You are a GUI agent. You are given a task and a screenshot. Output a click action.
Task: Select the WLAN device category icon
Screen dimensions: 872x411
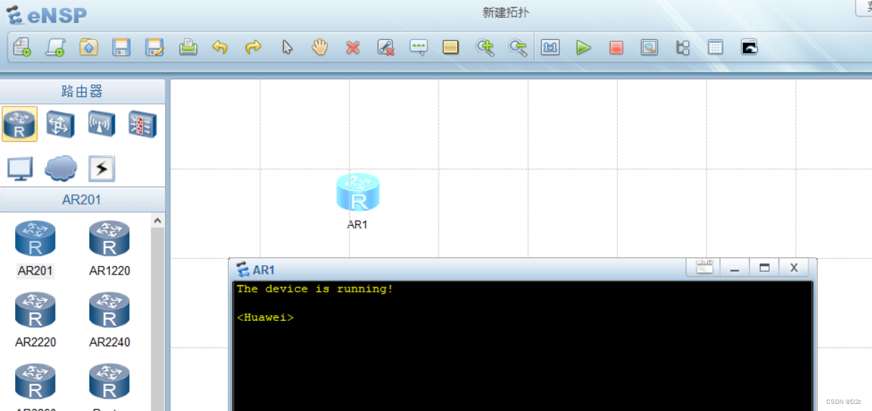[101, 124]
